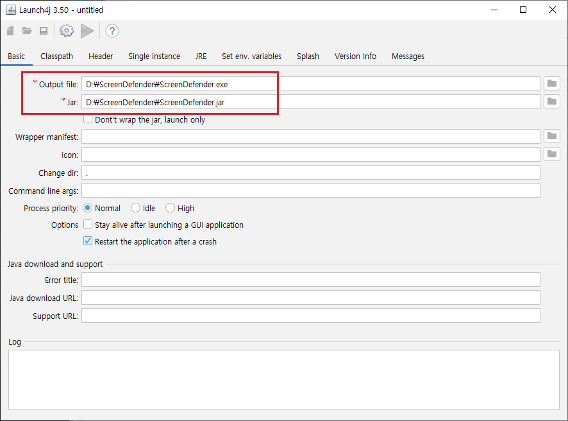Image resolution: width=568 pixels, height=421 pixels.
Task: Browse for the Icon file
Action: coord(552,154)
